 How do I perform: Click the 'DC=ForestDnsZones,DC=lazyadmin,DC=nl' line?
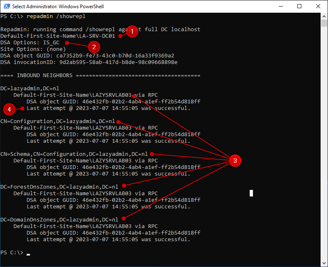59,187
